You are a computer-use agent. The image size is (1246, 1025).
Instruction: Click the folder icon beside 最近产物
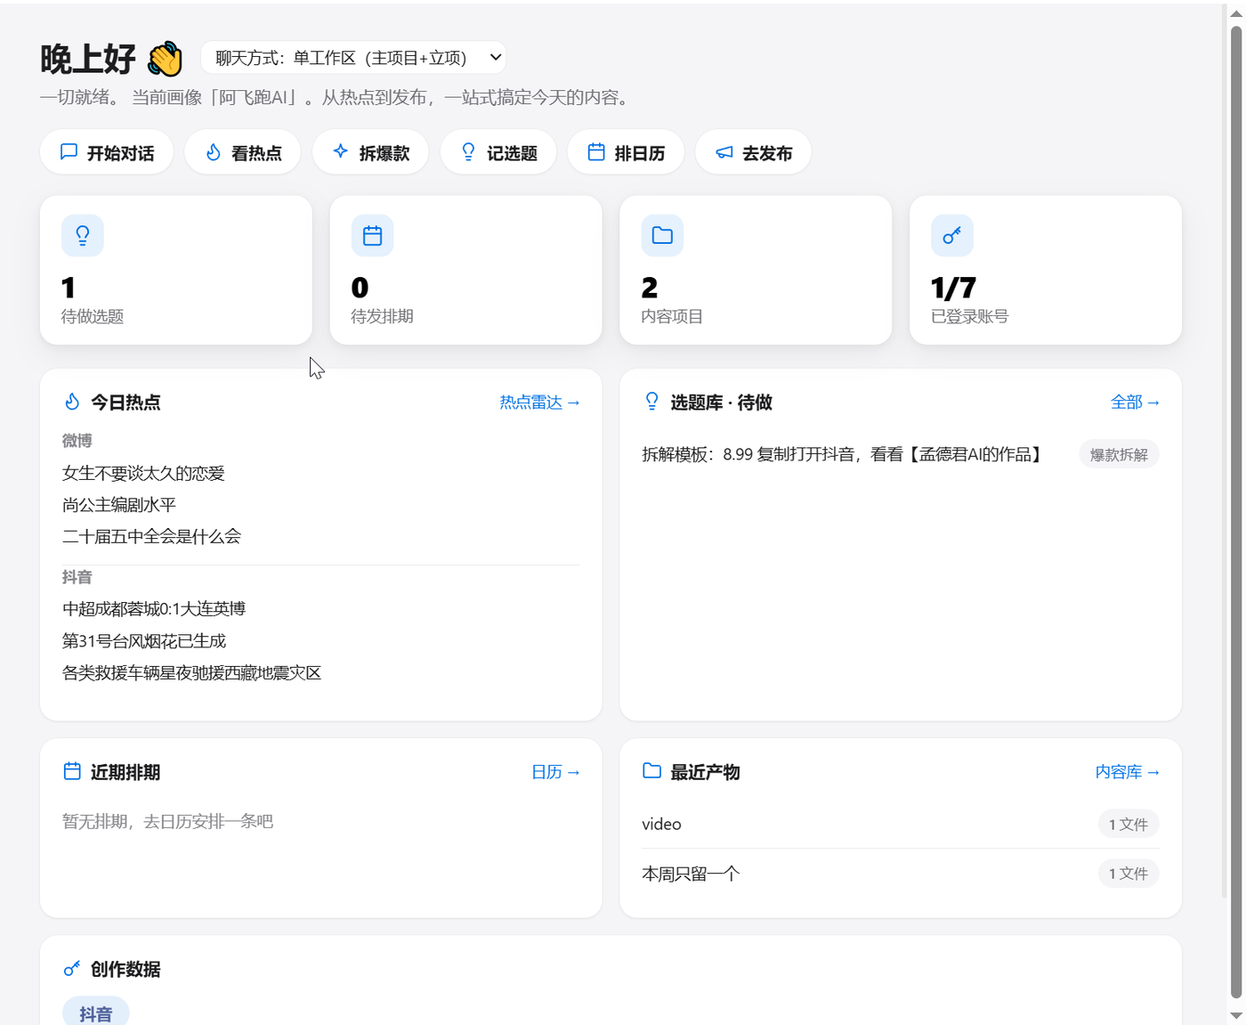[651, 770]
